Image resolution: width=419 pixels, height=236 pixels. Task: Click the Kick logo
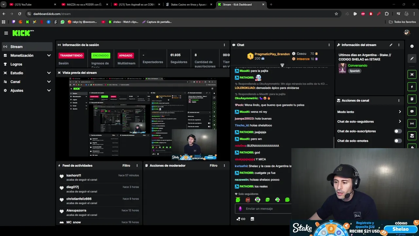point(23,33)
